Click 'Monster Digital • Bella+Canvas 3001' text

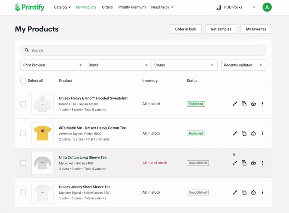85,193
